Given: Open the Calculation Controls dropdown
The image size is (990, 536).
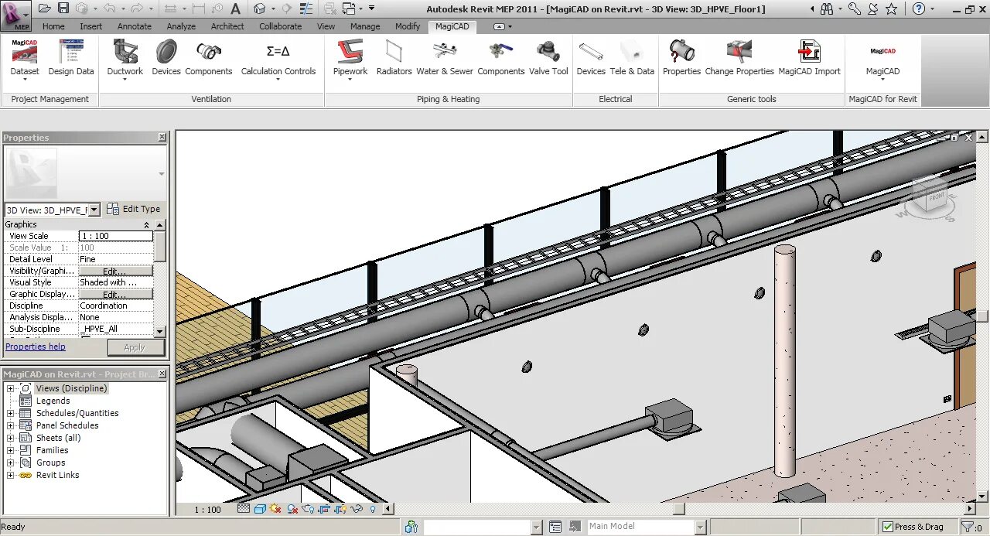Looking at the screenshot, I should [278, 59].
